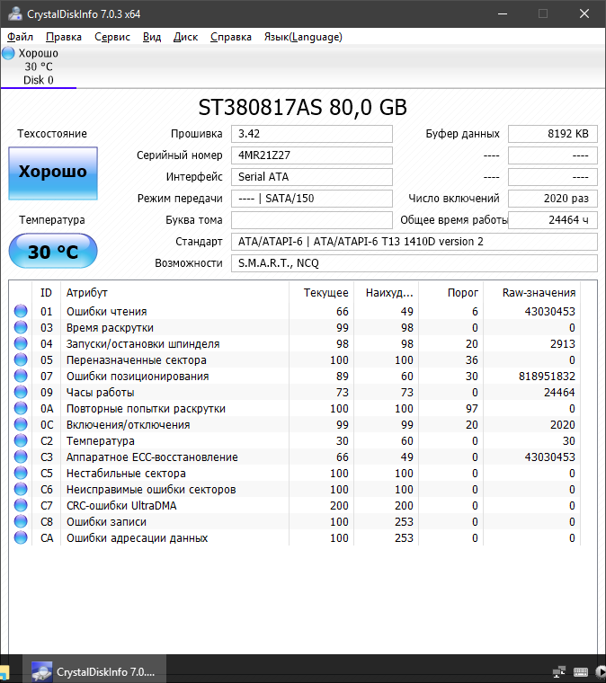The image size is (606, 683).
Task: Click the Serial ATA interface field
Action: (x=311, y=177)
